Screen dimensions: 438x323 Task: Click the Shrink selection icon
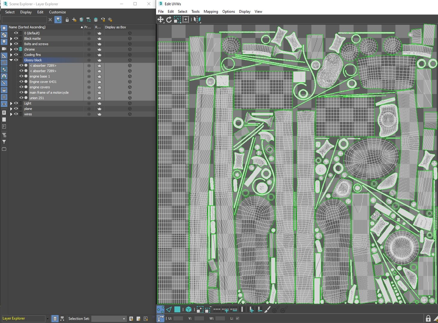click(x=208, y=310)
